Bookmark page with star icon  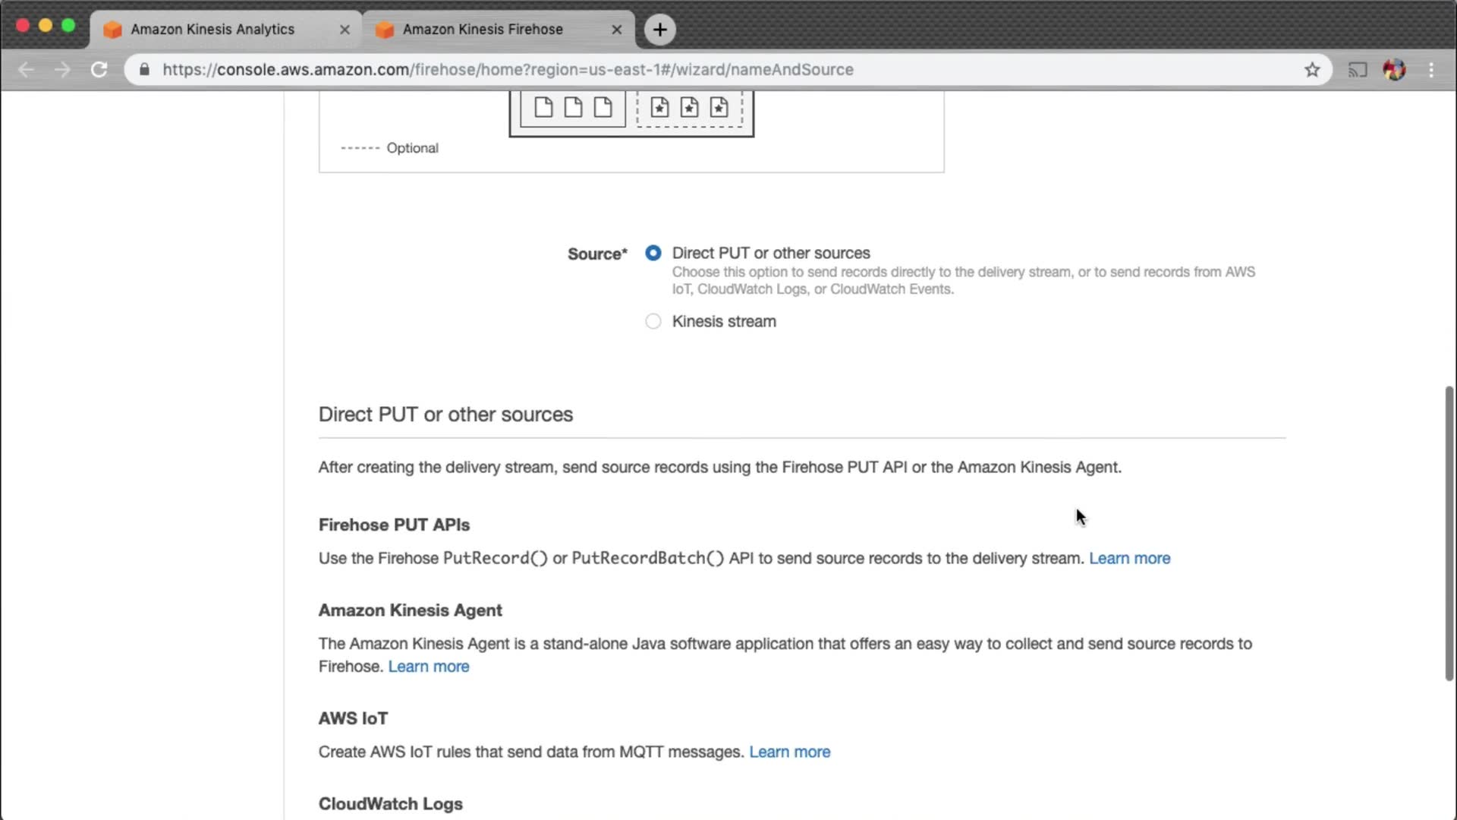point(1312,70)
